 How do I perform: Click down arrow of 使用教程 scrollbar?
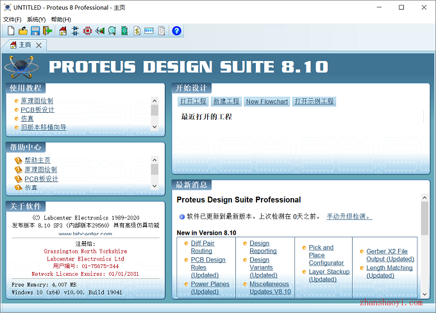pyautogui.click(x=155, y=127)
